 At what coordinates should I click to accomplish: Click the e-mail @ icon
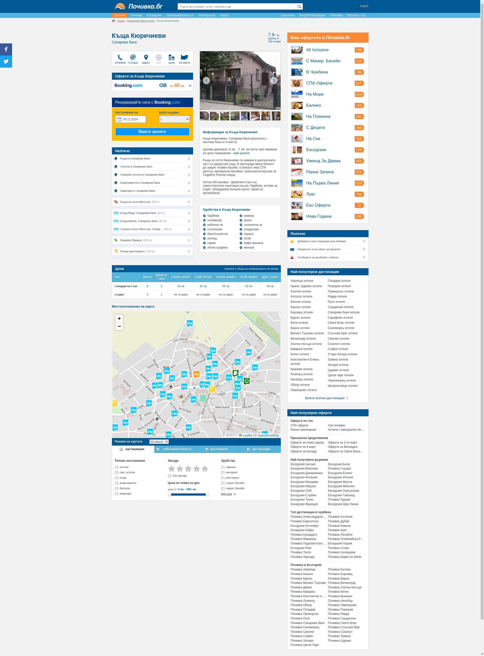tap(133, 57)
